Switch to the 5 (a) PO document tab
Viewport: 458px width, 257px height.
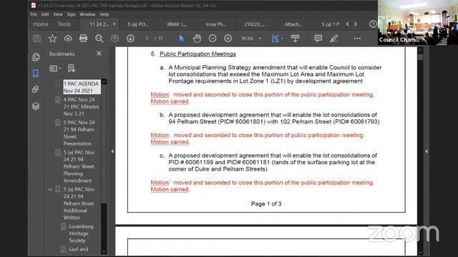pyautogui.click(x=138, y=24)
